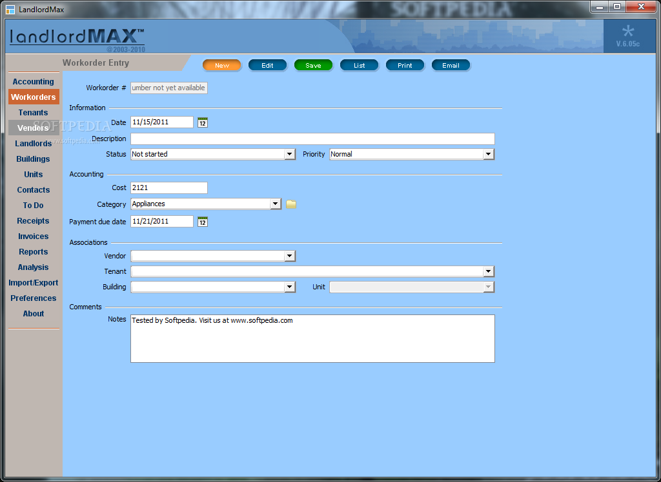Open Preferences in sidebar
This screenshot has width=661, height=482.
pyautogui.click(x=34, y=298)
